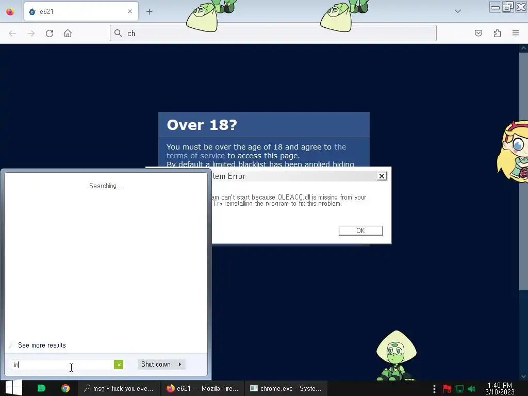Switch to the msg command taskbar window
Image resolution: width=528 pixels, height=396 pixels.
(x=119, y=388)
